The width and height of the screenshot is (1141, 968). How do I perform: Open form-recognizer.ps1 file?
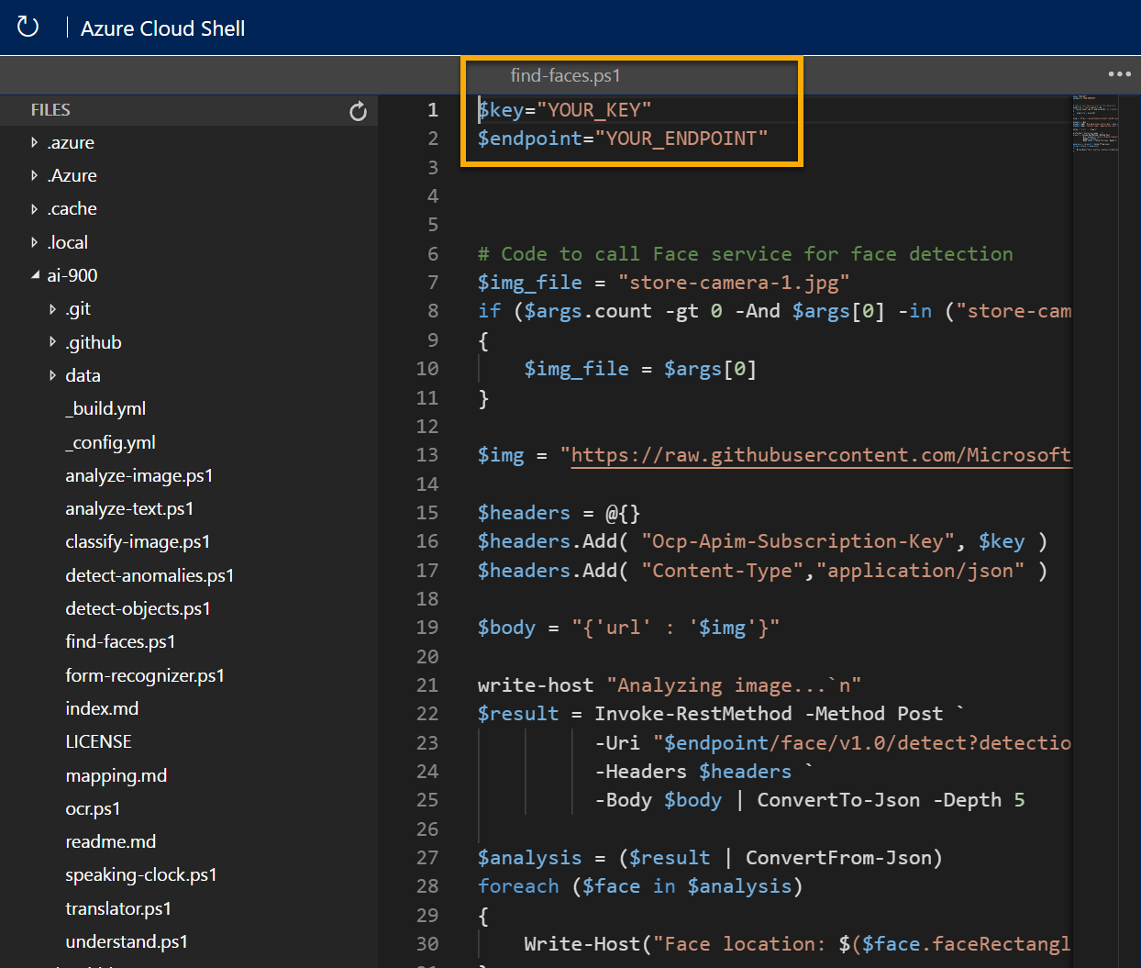coord(145,675)
